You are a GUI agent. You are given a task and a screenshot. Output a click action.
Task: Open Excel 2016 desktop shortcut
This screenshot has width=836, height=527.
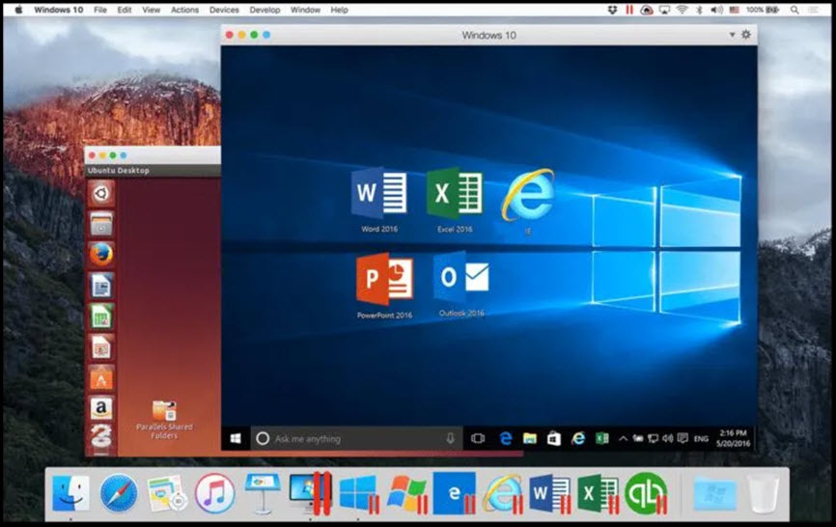(455, 200)
